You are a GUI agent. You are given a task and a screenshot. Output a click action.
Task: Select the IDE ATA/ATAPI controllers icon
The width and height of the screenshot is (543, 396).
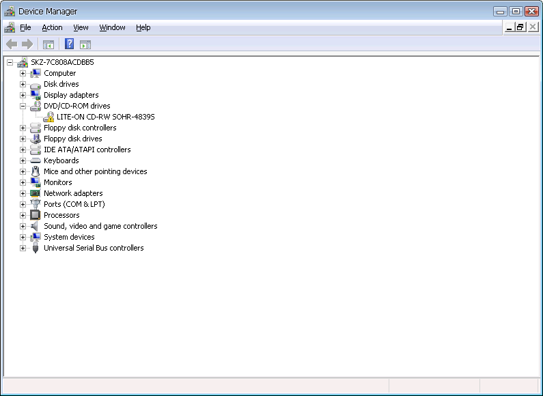pyautogui.click(x=36, y=150)
